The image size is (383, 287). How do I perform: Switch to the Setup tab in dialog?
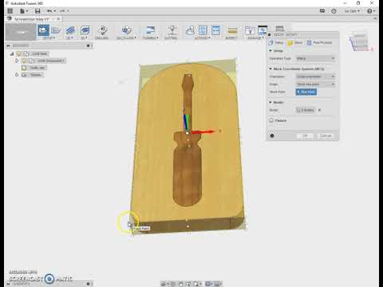(276, 42)
